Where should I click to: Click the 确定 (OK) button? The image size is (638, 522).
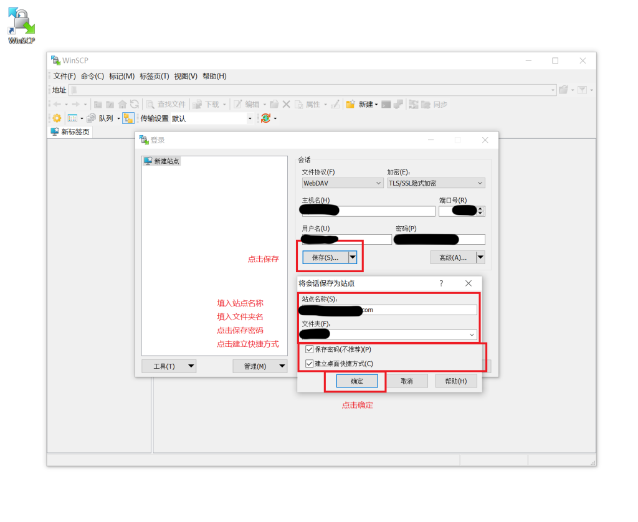click(357, 381)
